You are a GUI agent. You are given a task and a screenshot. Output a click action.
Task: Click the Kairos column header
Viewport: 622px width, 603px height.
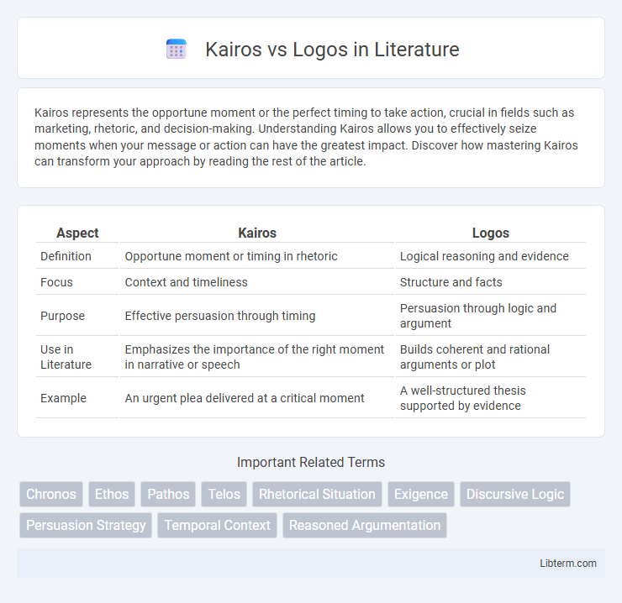[257, 233]
